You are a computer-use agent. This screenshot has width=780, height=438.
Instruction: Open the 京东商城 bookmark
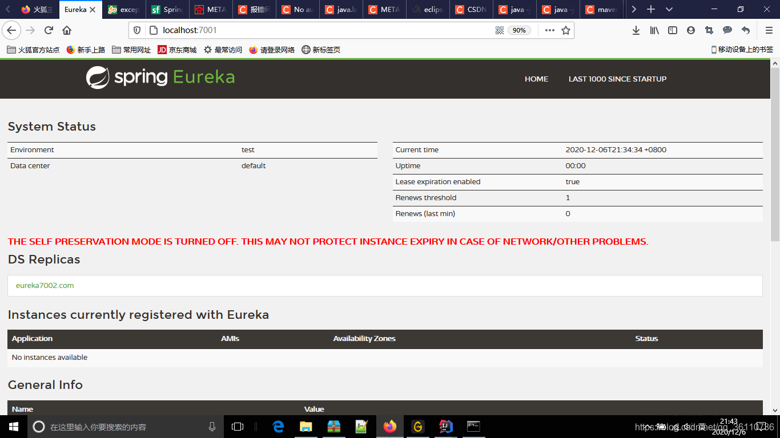click(177, 50)
